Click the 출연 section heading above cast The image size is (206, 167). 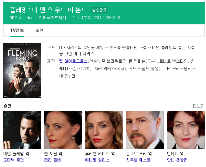[7, 106]
